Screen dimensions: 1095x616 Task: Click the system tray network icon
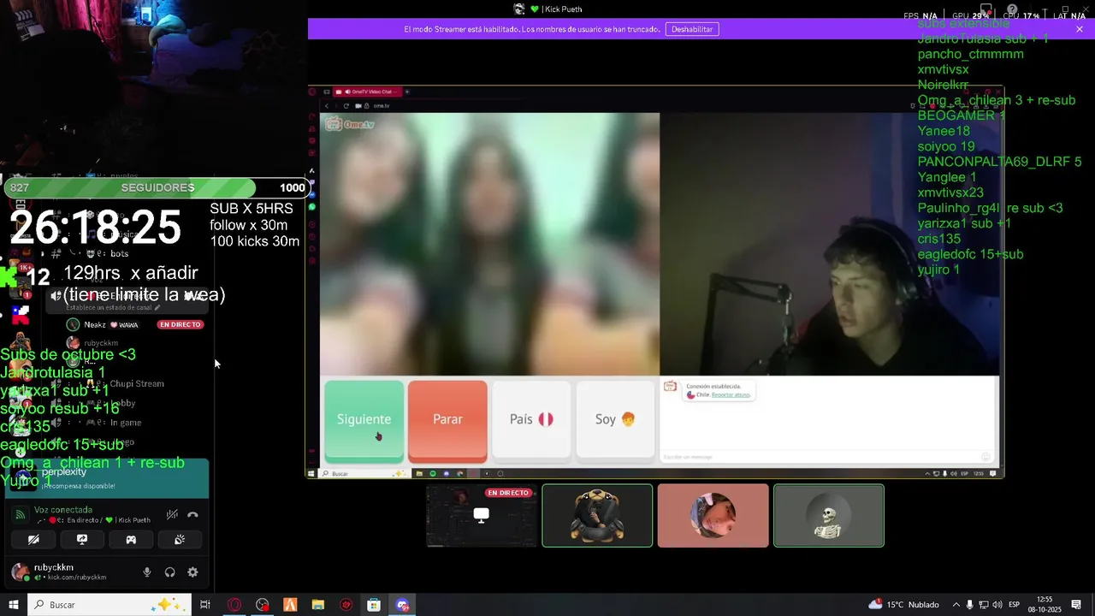click(984, 605)
